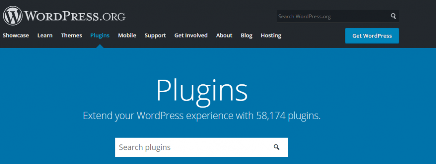Open the Hosting page
Screen dimensions: 436x164
click(x=271, y=36)
